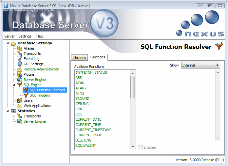Open the Show dropdown set to Internal

click(200, 65)
